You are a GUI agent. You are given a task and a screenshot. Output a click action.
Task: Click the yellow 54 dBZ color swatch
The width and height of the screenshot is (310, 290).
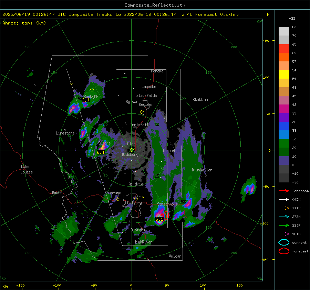284,74
